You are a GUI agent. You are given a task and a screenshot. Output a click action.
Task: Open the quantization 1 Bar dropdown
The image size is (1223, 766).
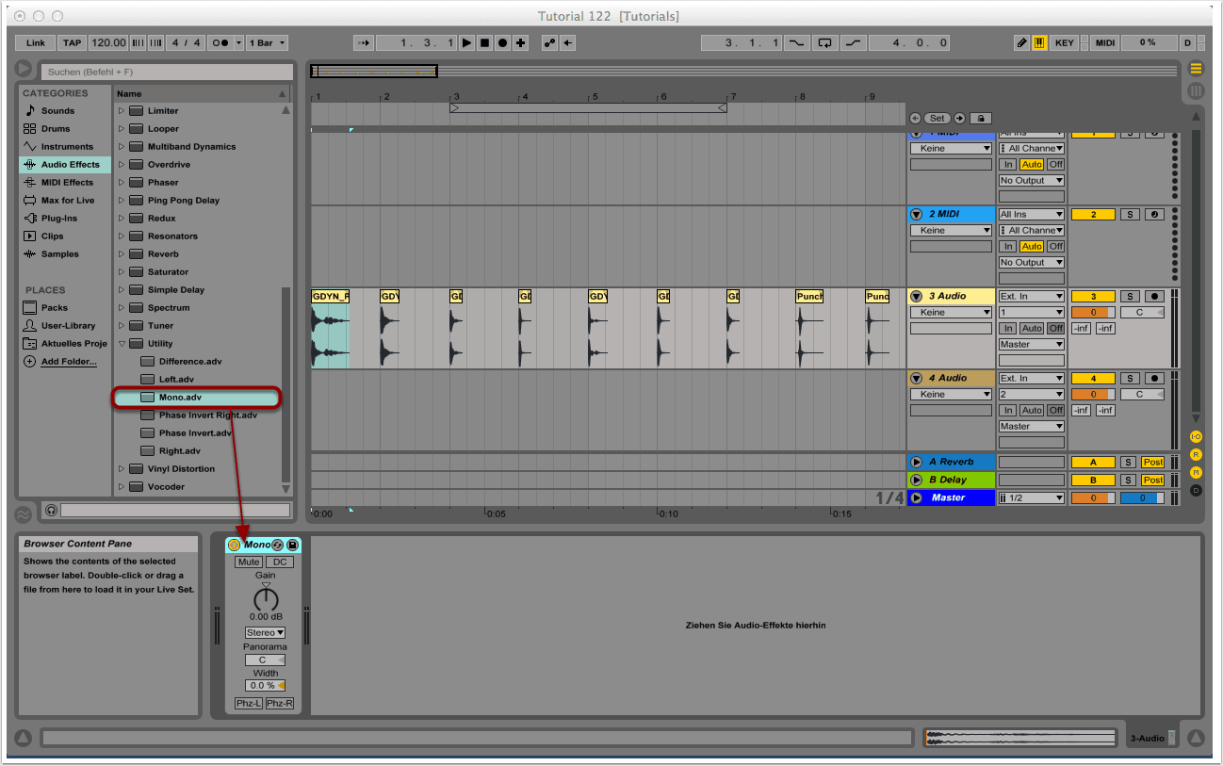268,42
